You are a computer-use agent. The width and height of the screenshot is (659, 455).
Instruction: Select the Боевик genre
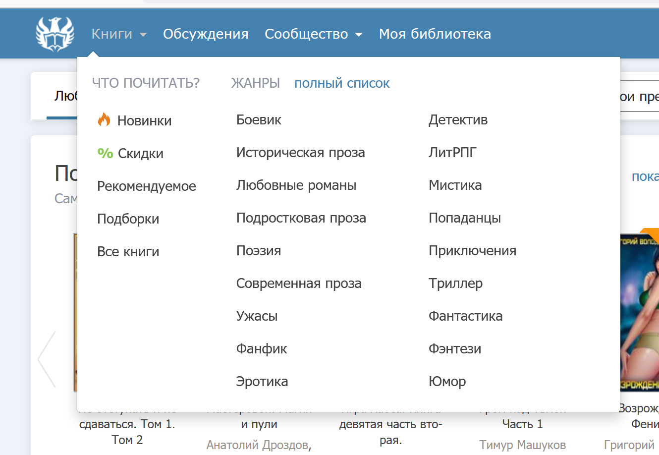click(x=259, y=120)
